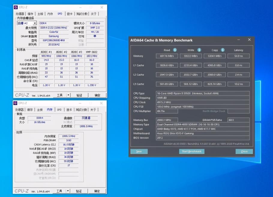This screenshot has width=273, height=197.
Task: Select the SPD tab in lower CPU-Z window
Action: coord(59,110)
